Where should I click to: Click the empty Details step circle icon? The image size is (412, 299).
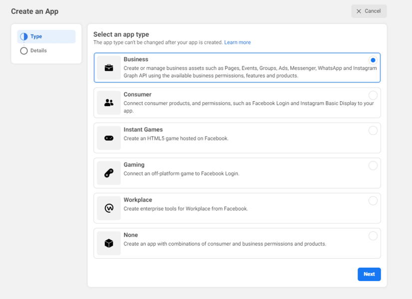24,51
